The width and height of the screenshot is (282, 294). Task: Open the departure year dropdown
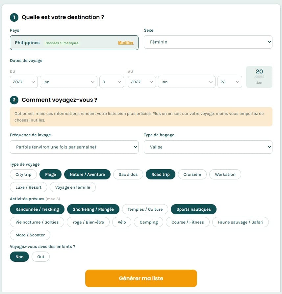pyautogui.click(x=23, y=82)
